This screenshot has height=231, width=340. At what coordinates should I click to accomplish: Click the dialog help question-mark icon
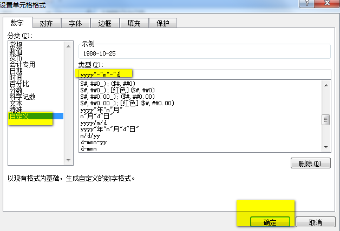tap(306, 3)
